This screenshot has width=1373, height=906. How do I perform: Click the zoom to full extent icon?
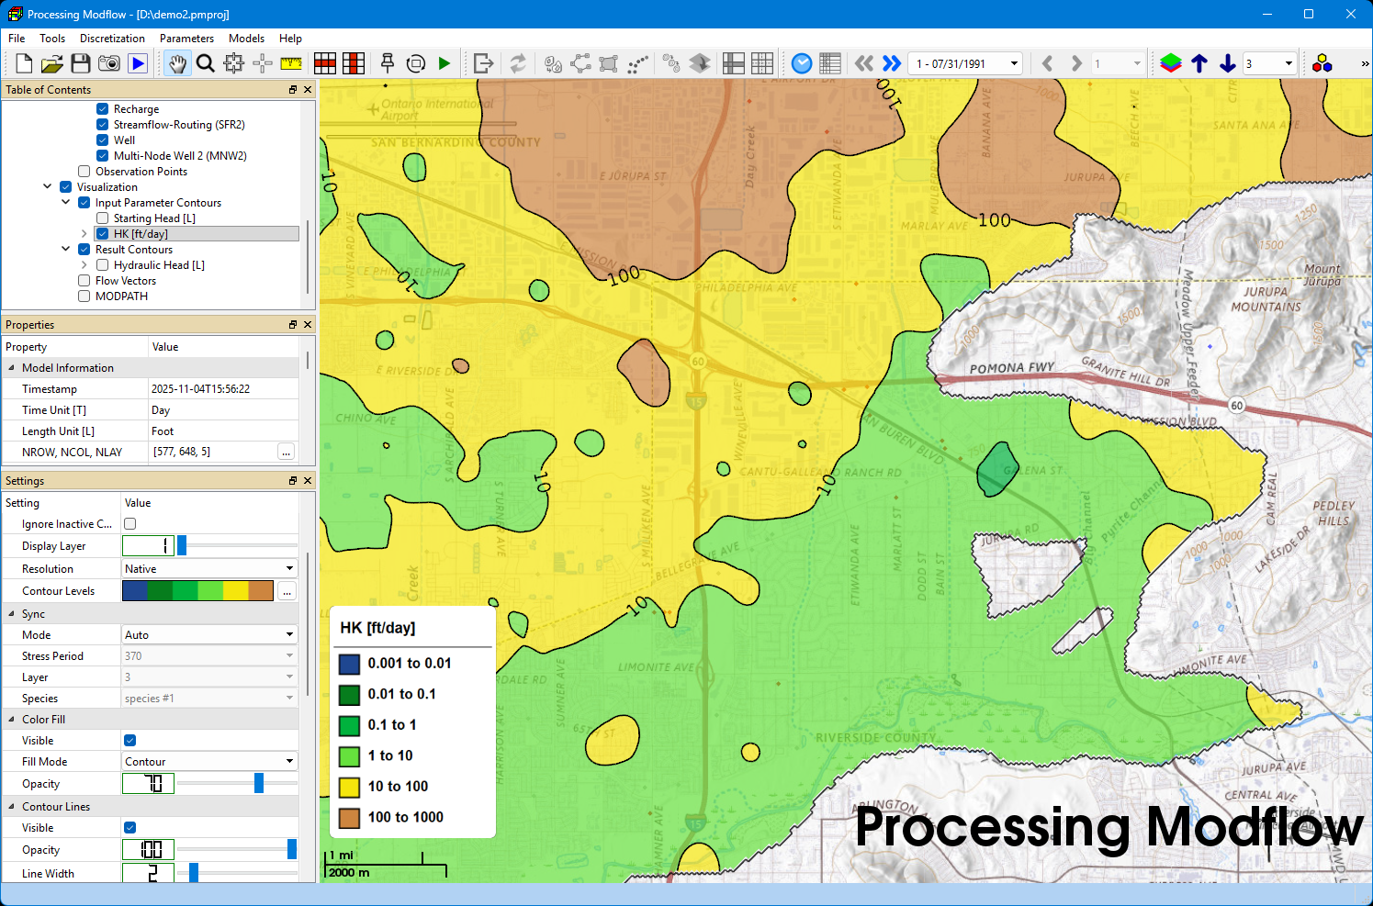(234, 63)
